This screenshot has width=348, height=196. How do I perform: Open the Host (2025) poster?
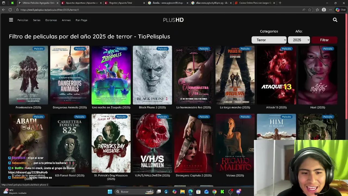pos(318,75)
